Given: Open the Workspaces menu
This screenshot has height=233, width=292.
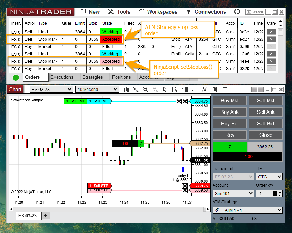Looking at the screenshot, I should (x=158, y=12).
